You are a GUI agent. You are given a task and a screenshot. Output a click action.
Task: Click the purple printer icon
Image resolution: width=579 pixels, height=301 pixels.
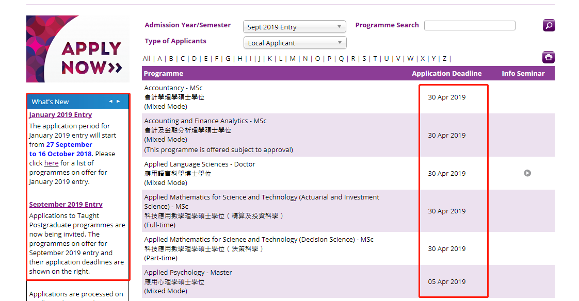[549, 57]
